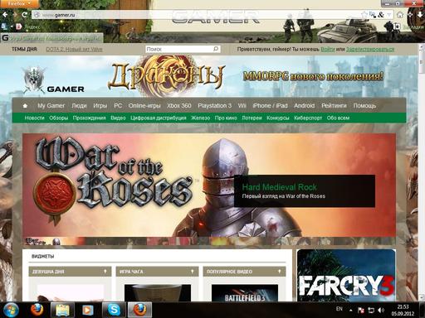The image size is (425, 318).
Task: Adjust sound via the tray volume icon
Action: point(381,311)
